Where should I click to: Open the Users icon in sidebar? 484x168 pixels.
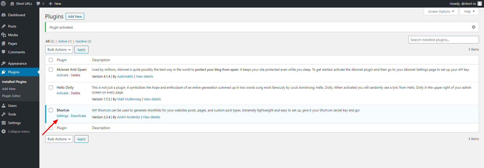[4, 106]
